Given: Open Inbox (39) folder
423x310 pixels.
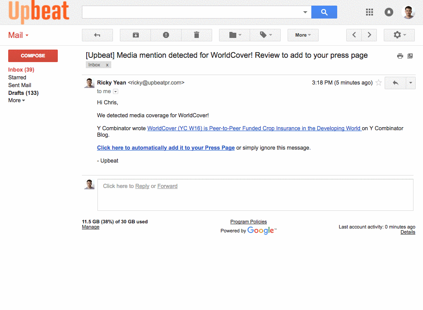Looking at the screenshot, I should pyautogui.click(x=21, y=69).
